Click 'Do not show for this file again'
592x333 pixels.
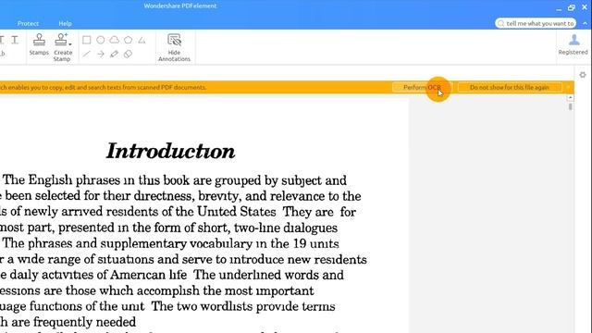pos(510,87)
